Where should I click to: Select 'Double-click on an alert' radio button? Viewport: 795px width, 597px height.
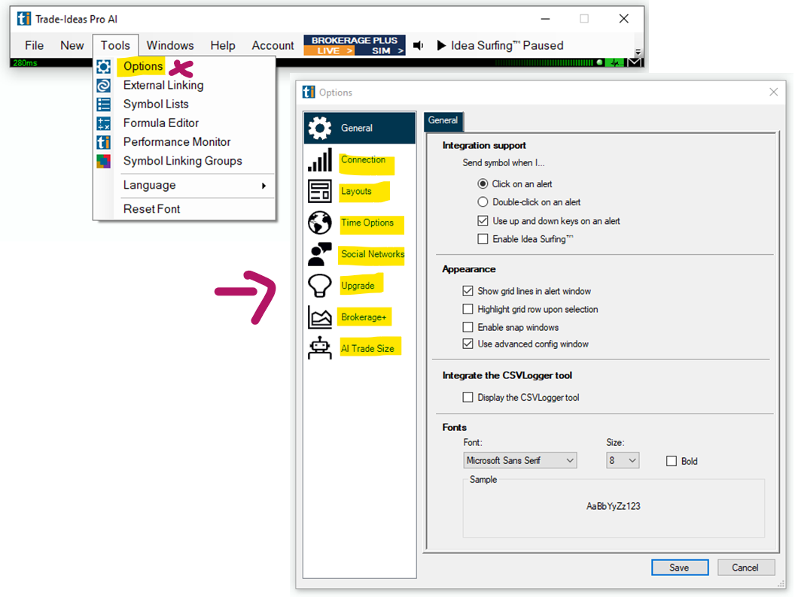click(483, 202)
